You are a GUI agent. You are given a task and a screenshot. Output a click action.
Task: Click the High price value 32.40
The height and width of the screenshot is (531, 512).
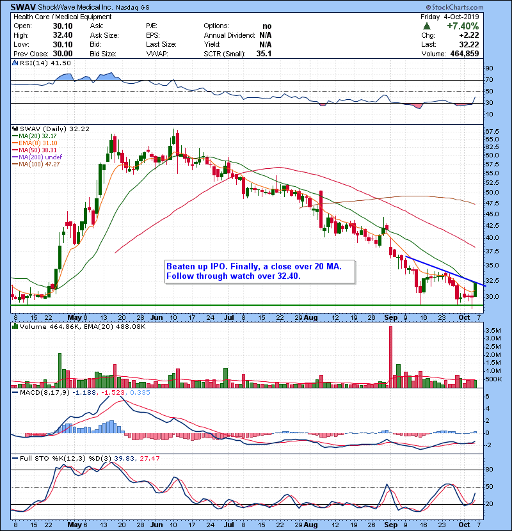pos(63,35)
